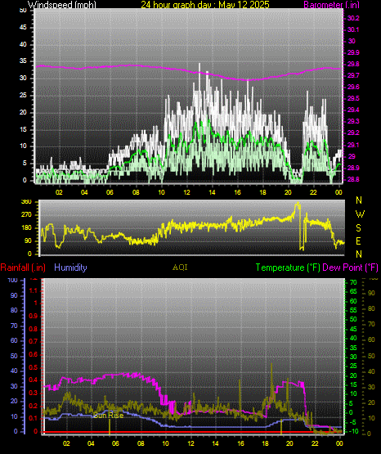Click the 270 wind direction scale value

pos(26,215)
